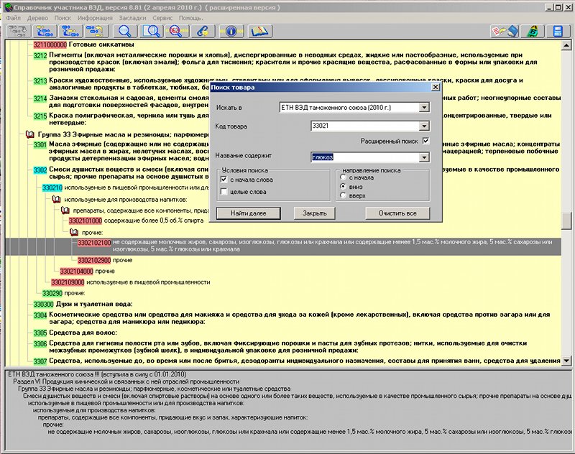Image resolution: width=575 pixels, height=454 pixels.
Task: Open the 'Код товара' dropdown arrow
Action: coord(424,126)
